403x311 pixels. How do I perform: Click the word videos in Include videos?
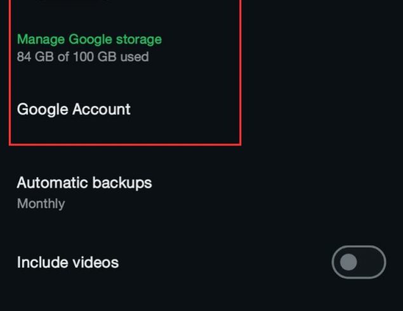tap(96, 262)
